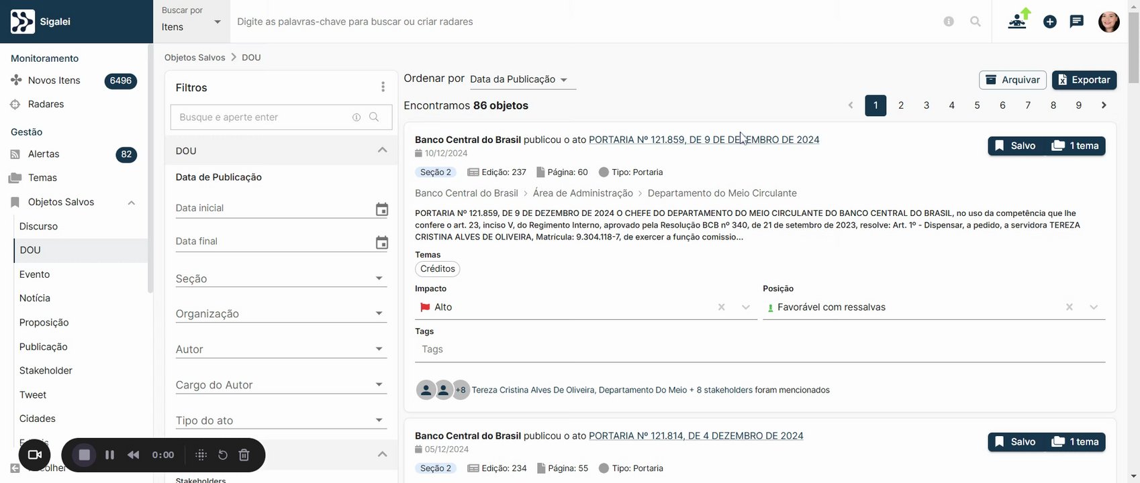
Task: Open the Posição dropdown arrow
Action: 1094,307
